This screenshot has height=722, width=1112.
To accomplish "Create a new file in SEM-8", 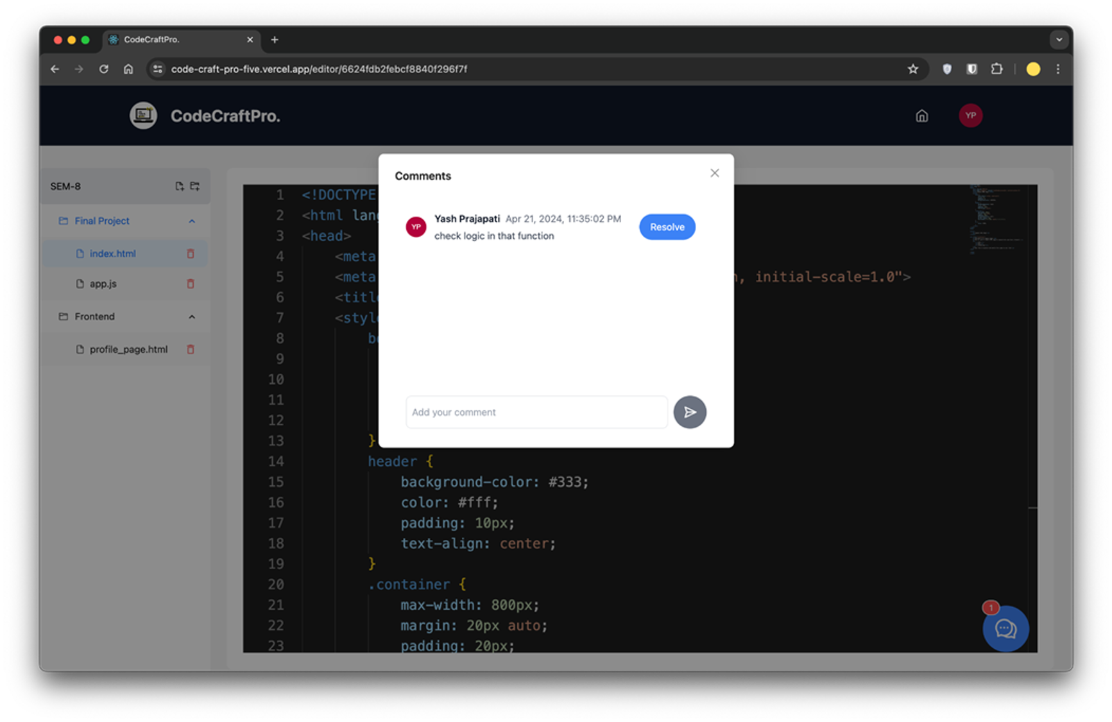I will tap(179, 186).
